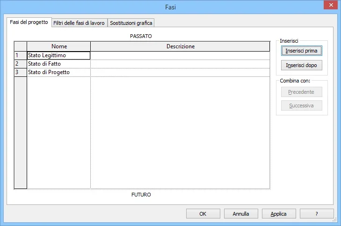341x226 pixels.
Task: Select the Fasi del progetto tab
Action: tap(29, 22)
